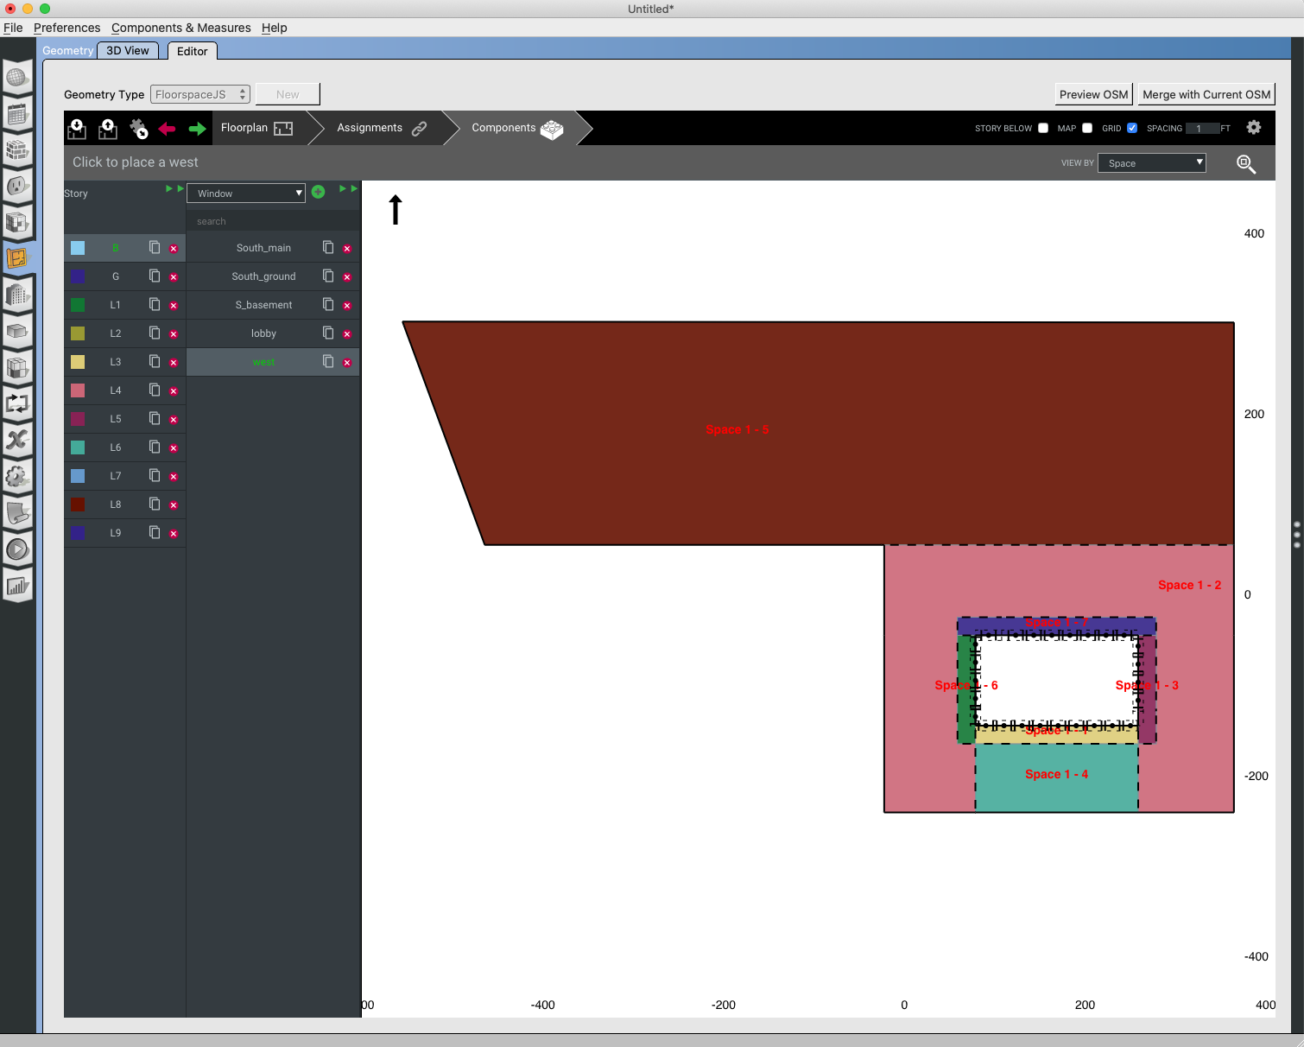This screenshot has width=1304, height=1047.
Task: Click the Run Simulation play icon
Action: [18, 549]
